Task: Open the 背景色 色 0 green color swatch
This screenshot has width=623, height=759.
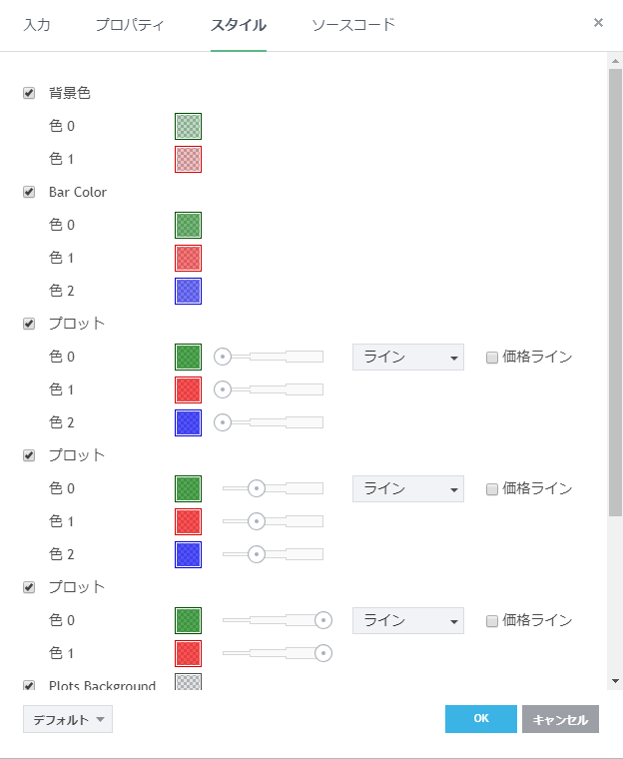Action: click(x=188, y=126)
